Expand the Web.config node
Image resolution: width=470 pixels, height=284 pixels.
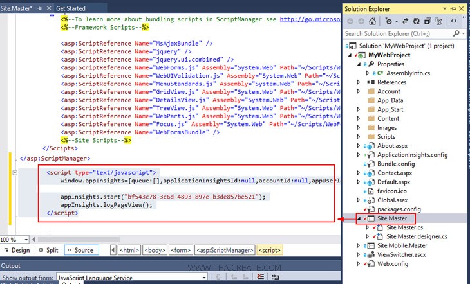(x=359, y=264)
